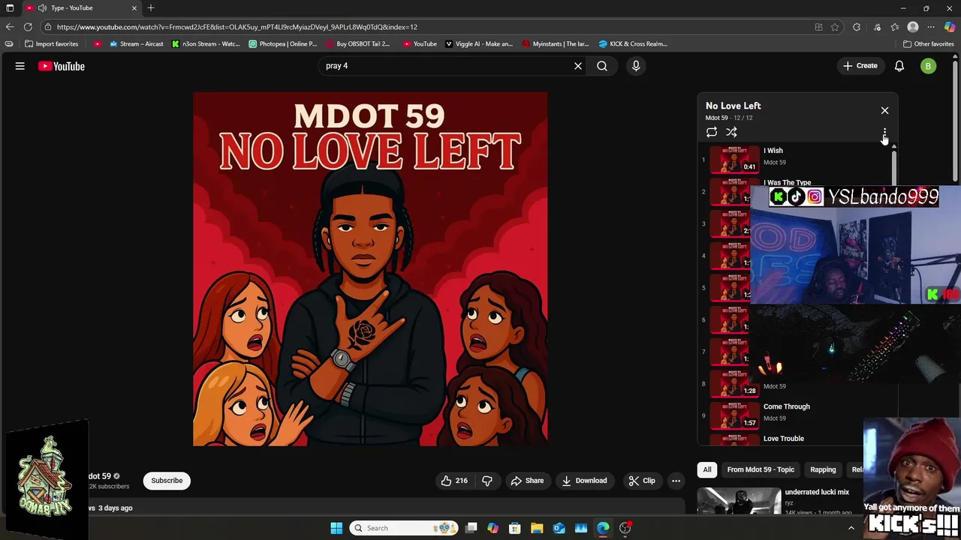Open YouTube notifications bell
This screenshot has height=540, width=961.
[x=899, y=66]
